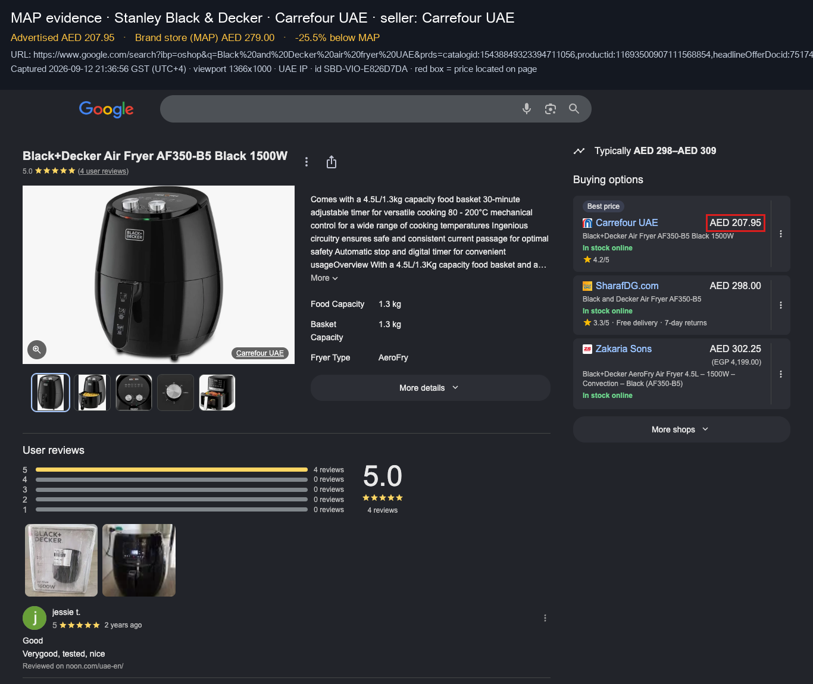Open the unboxed air fryer review photo

pos(139,560)
